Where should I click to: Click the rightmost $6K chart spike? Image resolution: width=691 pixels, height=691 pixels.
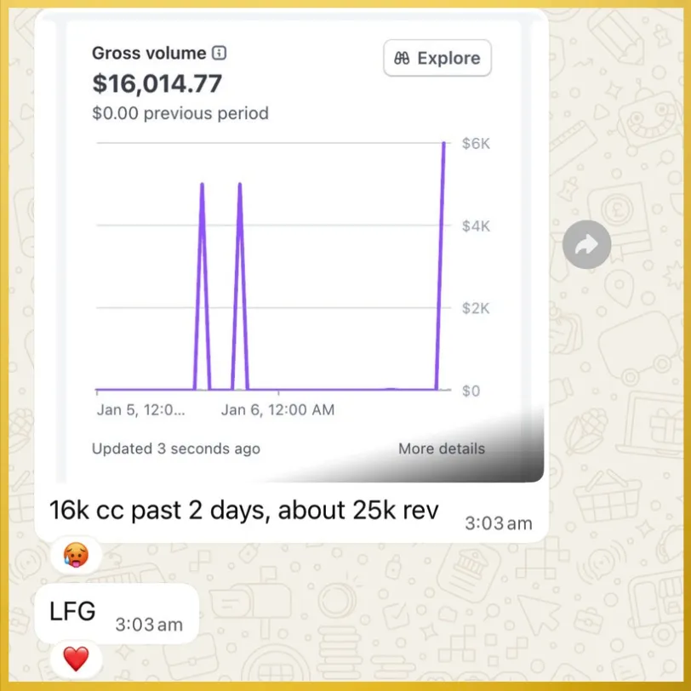click(441, 265)
